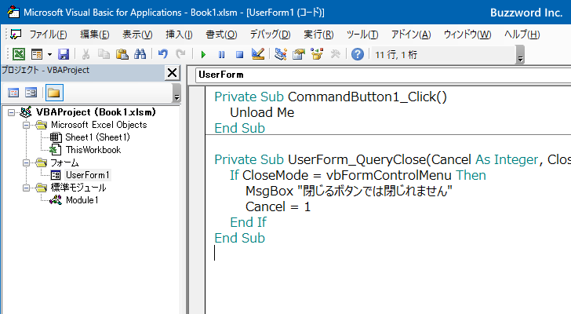This screenshot has height=314, width=571.
Task: Click the 'If CloseMode = vbFormControlMenu Then' line
Action: coord(358,176)
